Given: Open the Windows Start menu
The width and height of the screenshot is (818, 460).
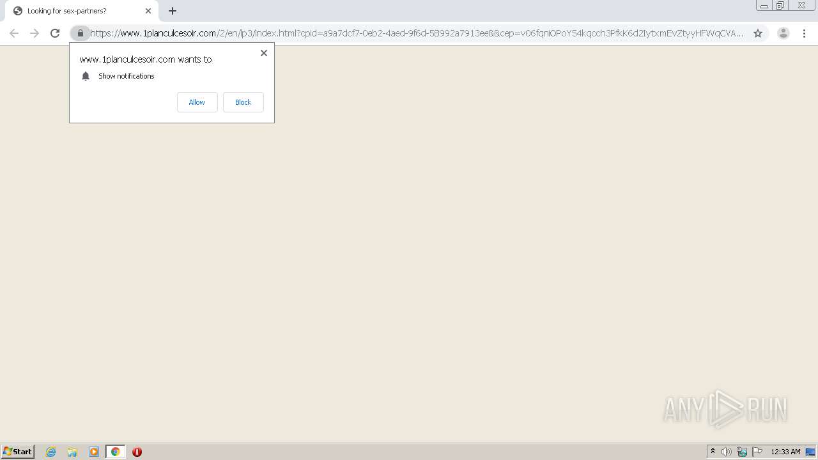Looking at the screenshot, I should pos(18,452).
